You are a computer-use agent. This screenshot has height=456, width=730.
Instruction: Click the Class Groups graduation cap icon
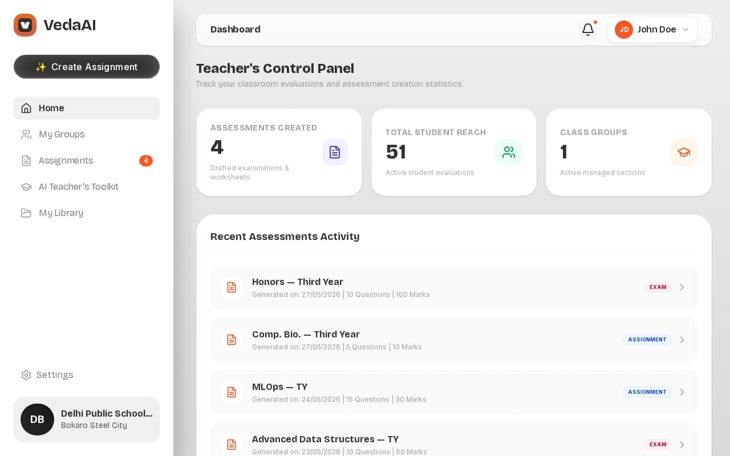click(684, 152)
